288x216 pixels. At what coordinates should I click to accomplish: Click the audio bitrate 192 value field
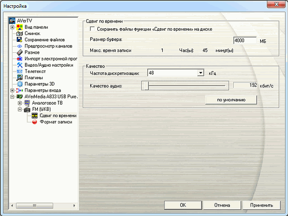245,85
